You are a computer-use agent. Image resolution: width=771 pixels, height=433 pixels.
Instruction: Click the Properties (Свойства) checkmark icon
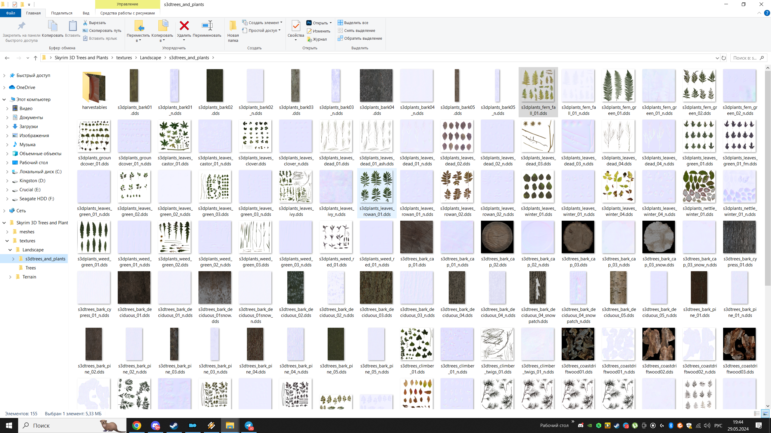(296, 26)
